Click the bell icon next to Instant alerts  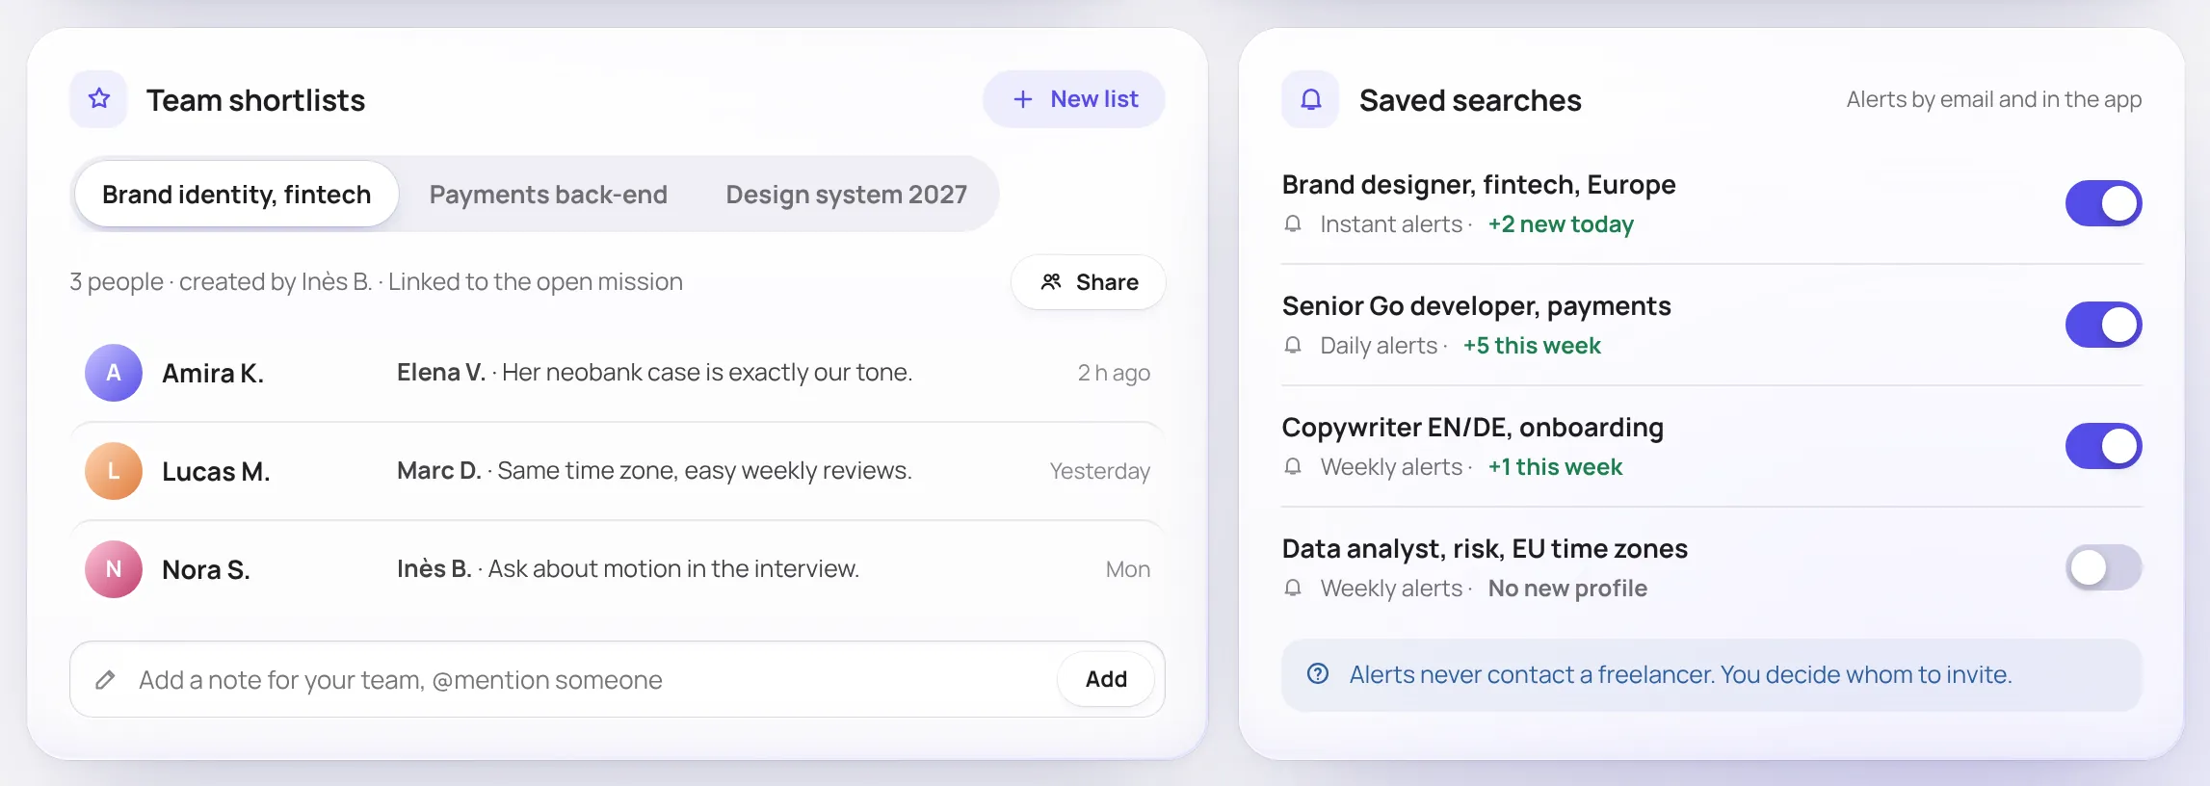(x=1293, y=224)
